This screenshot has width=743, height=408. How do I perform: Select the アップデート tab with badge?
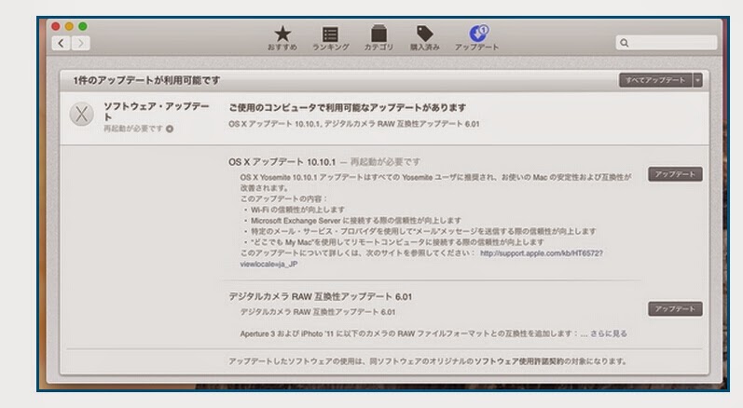coord(476,37)
